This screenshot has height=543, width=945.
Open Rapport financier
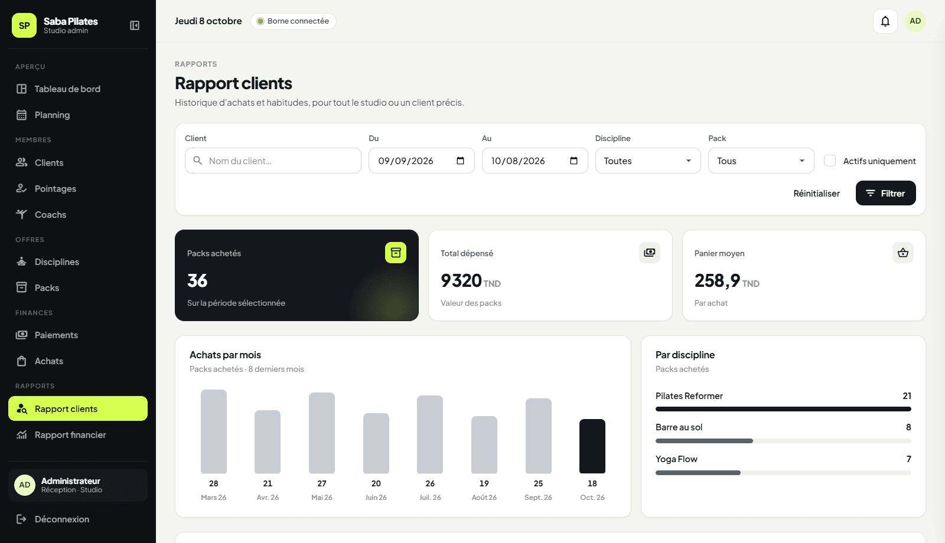click(78, 434)
